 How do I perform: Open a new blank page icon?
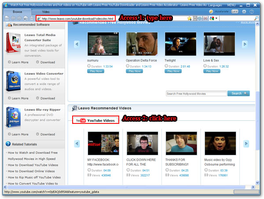(7, 18)
